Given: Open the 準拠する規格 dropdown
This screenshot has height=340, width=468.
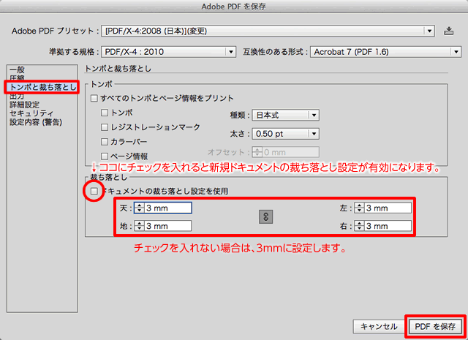Looking at the screenshot, I should click(169, 52).
